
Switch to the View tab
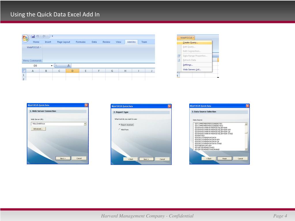[118, 42]
